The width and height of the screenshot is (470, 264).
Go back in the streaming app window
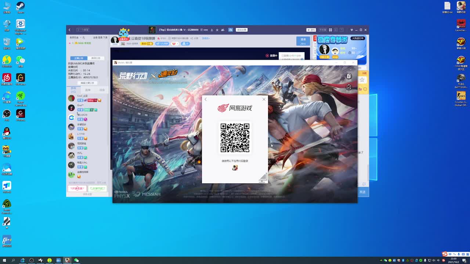(69, 30)
